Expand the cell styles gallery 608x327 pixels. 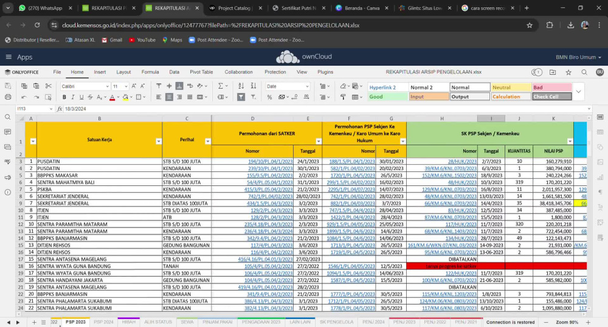579,92
